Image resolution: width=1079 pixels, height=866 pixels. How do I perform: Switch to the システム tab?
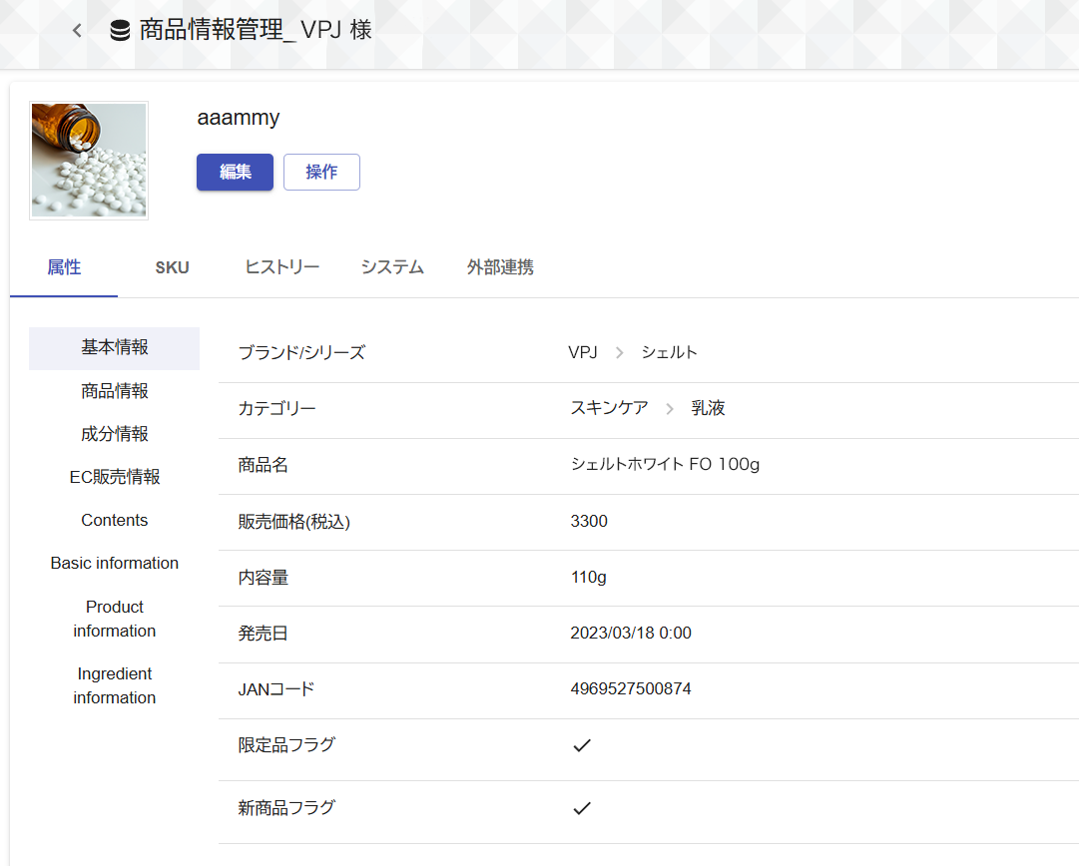point(391,266)
